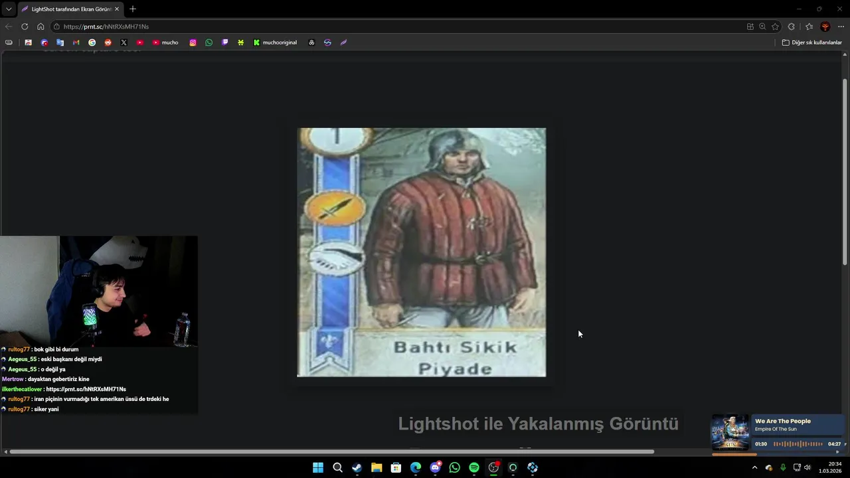Screen dimensions: 850x478
Task: Open the Windows Start button
Action: pos(318,467)
